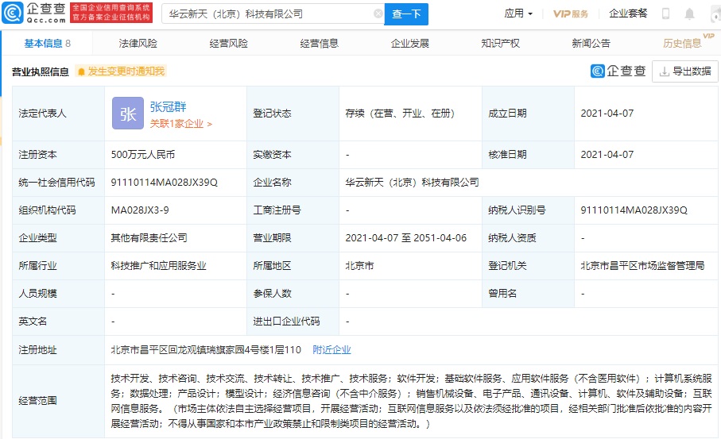Click the registered capital 500万元人民币

coord(143,155)
